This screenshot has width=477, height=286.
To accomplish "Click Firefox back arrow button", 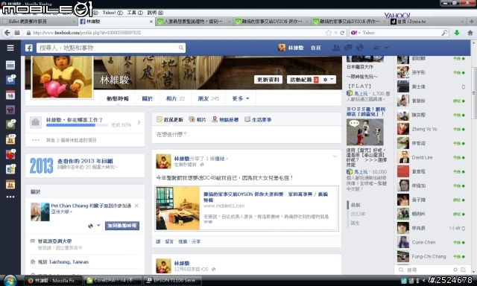I will click(7, 33).
